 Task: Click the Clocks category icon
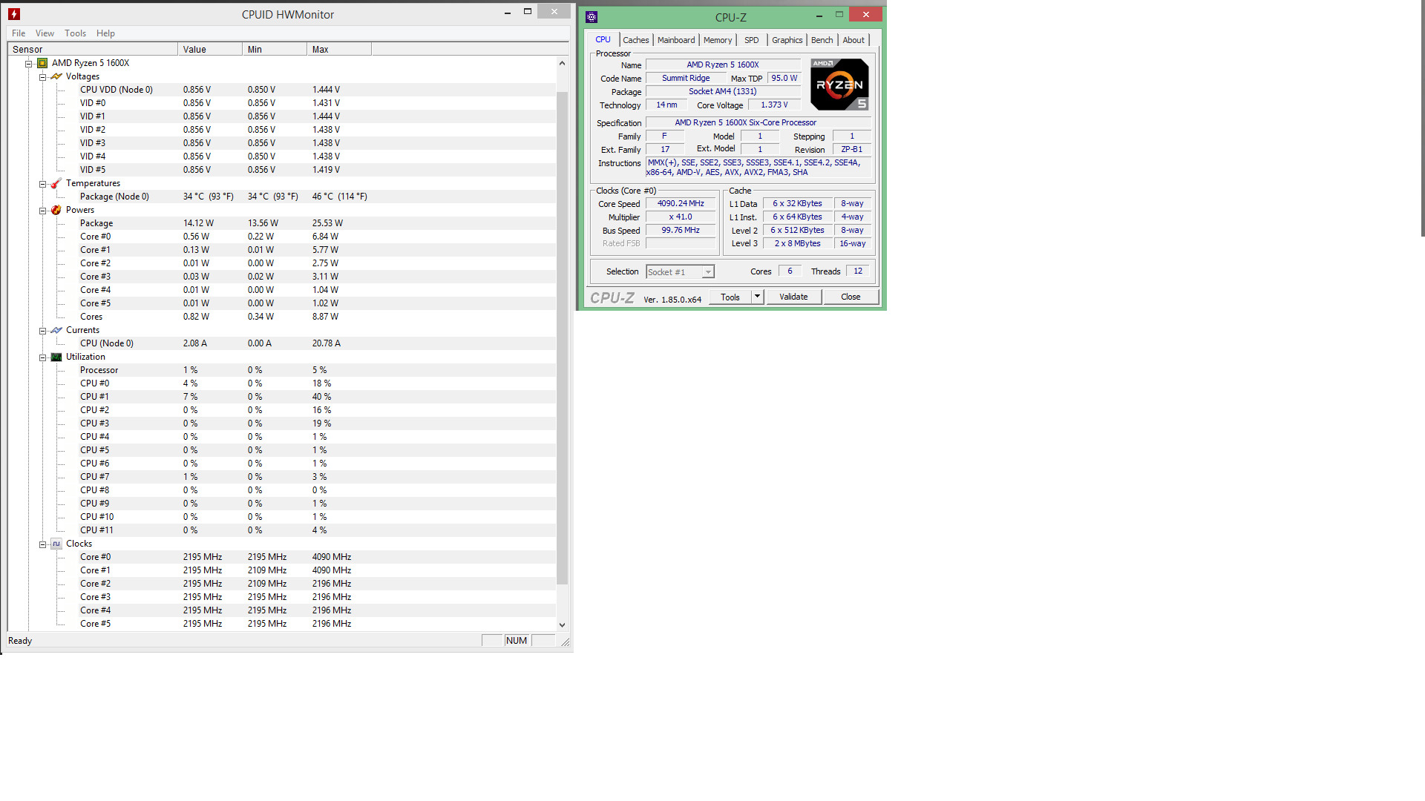pyautogui.click(x=56, y=544)
